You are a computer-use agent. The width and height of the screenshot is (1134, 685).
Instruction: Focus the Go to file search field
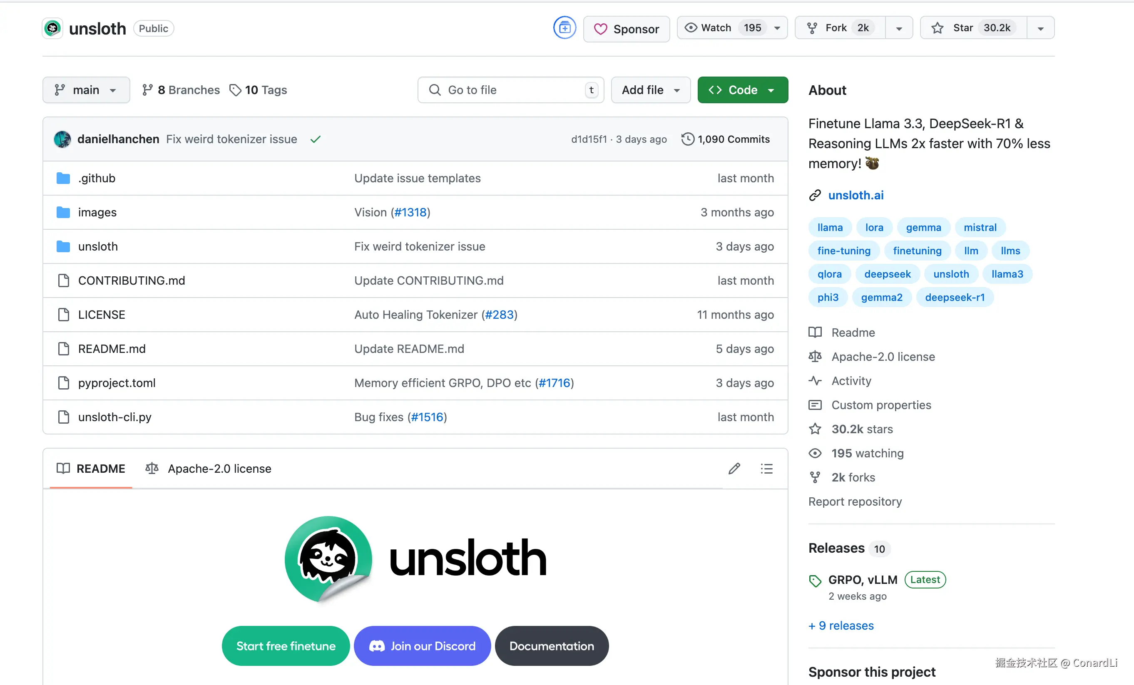[510, 90]
